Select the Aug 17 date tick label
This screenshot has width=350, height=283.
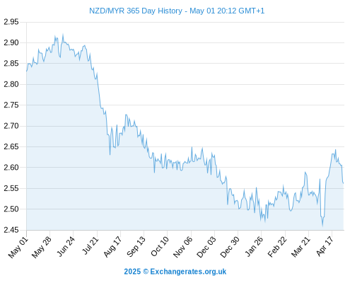tap(112, 247)
